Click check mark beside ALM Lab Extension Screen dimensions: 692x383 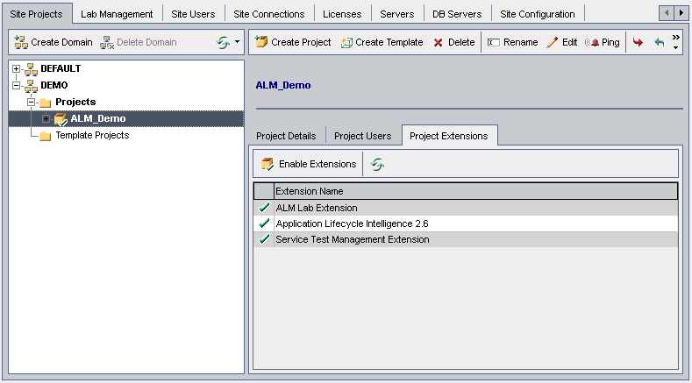pos(264,208)
